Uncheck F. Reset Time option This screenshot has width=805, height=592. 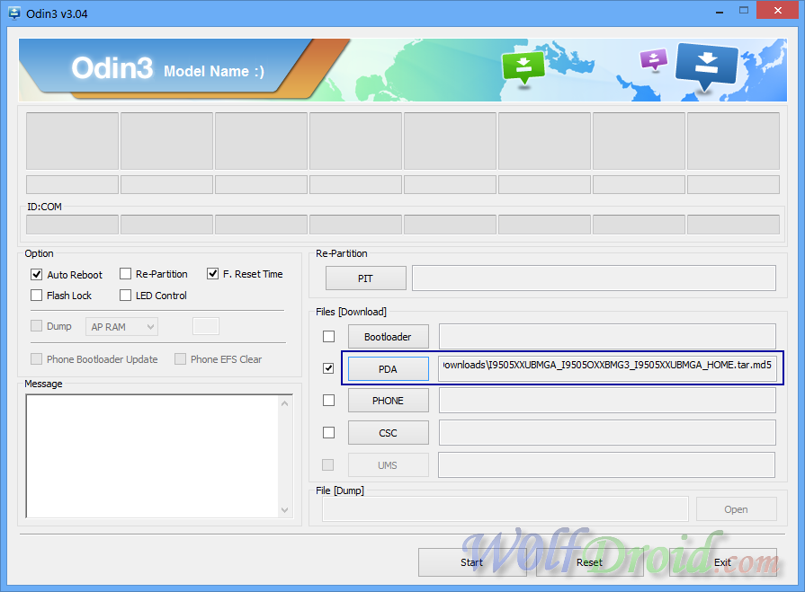click(212, 274)
